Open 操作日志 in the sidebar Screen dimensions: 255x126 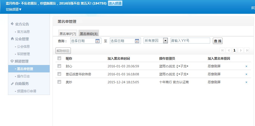click(x=23, y=76)
